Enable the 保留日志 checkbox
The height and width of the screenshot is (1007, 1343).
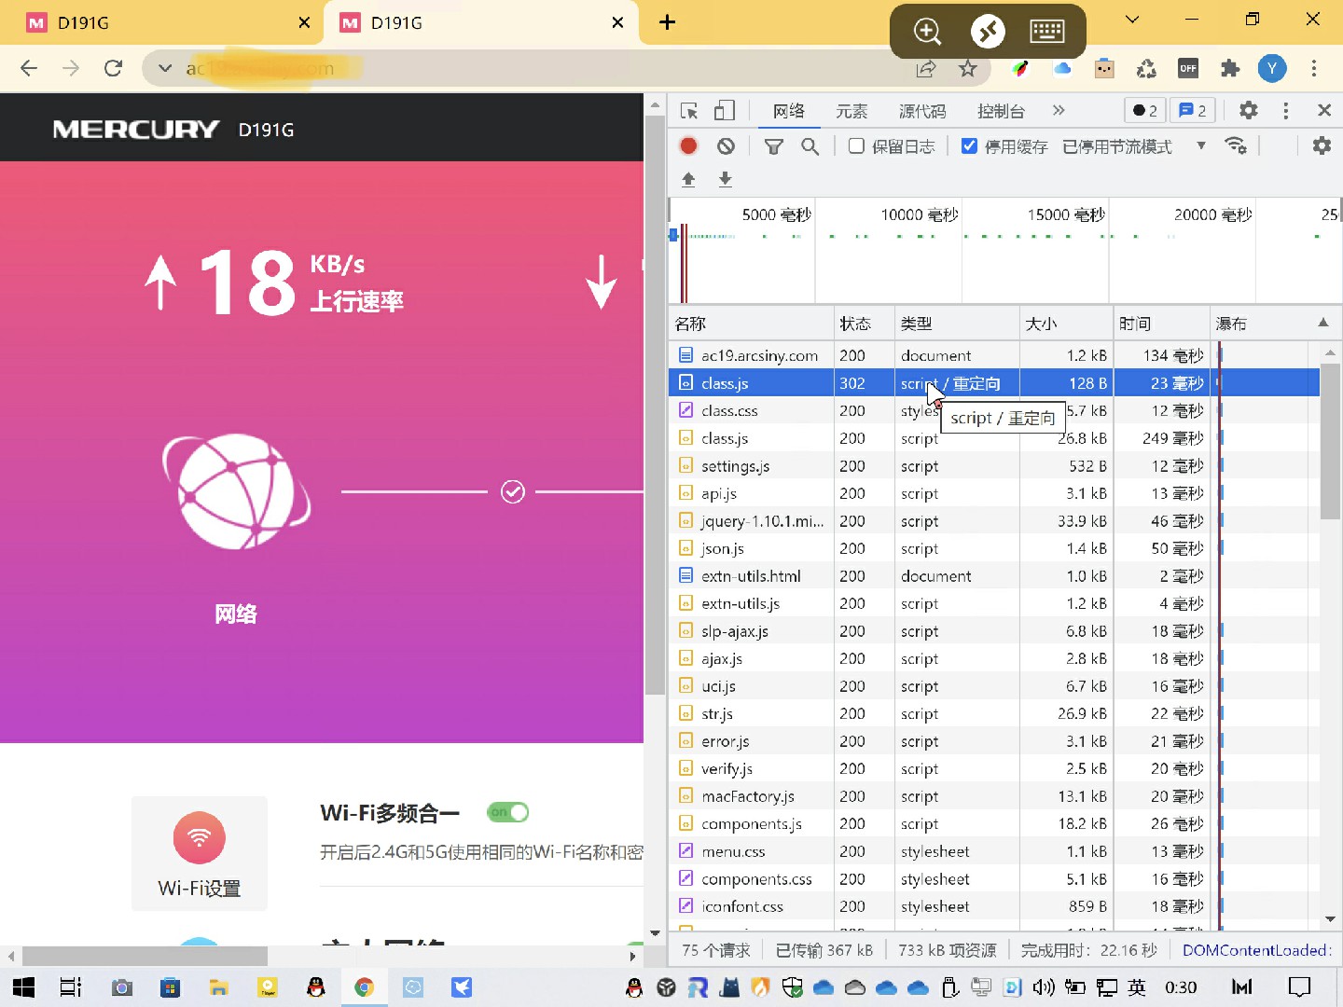pyautogui.click(x=856, y=146)
